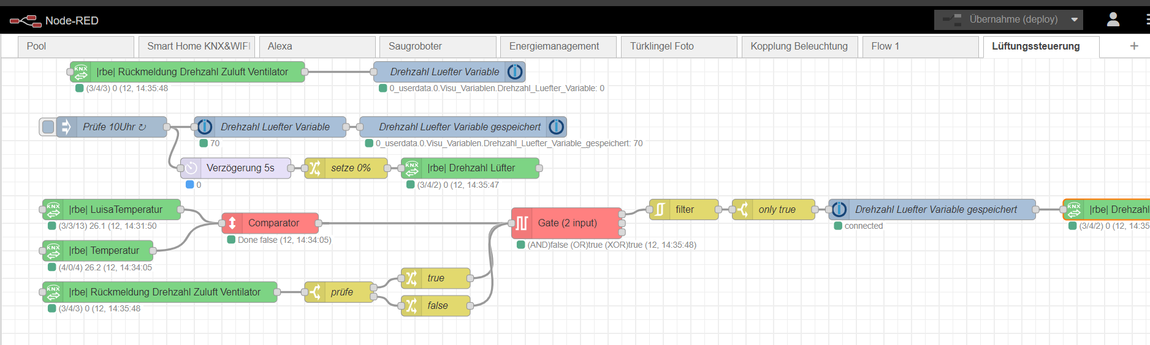Click KNX icon on rightmost |rbe| Drehzahl node
Viewport: 1150px width, 345px height.
[1074, 209]
